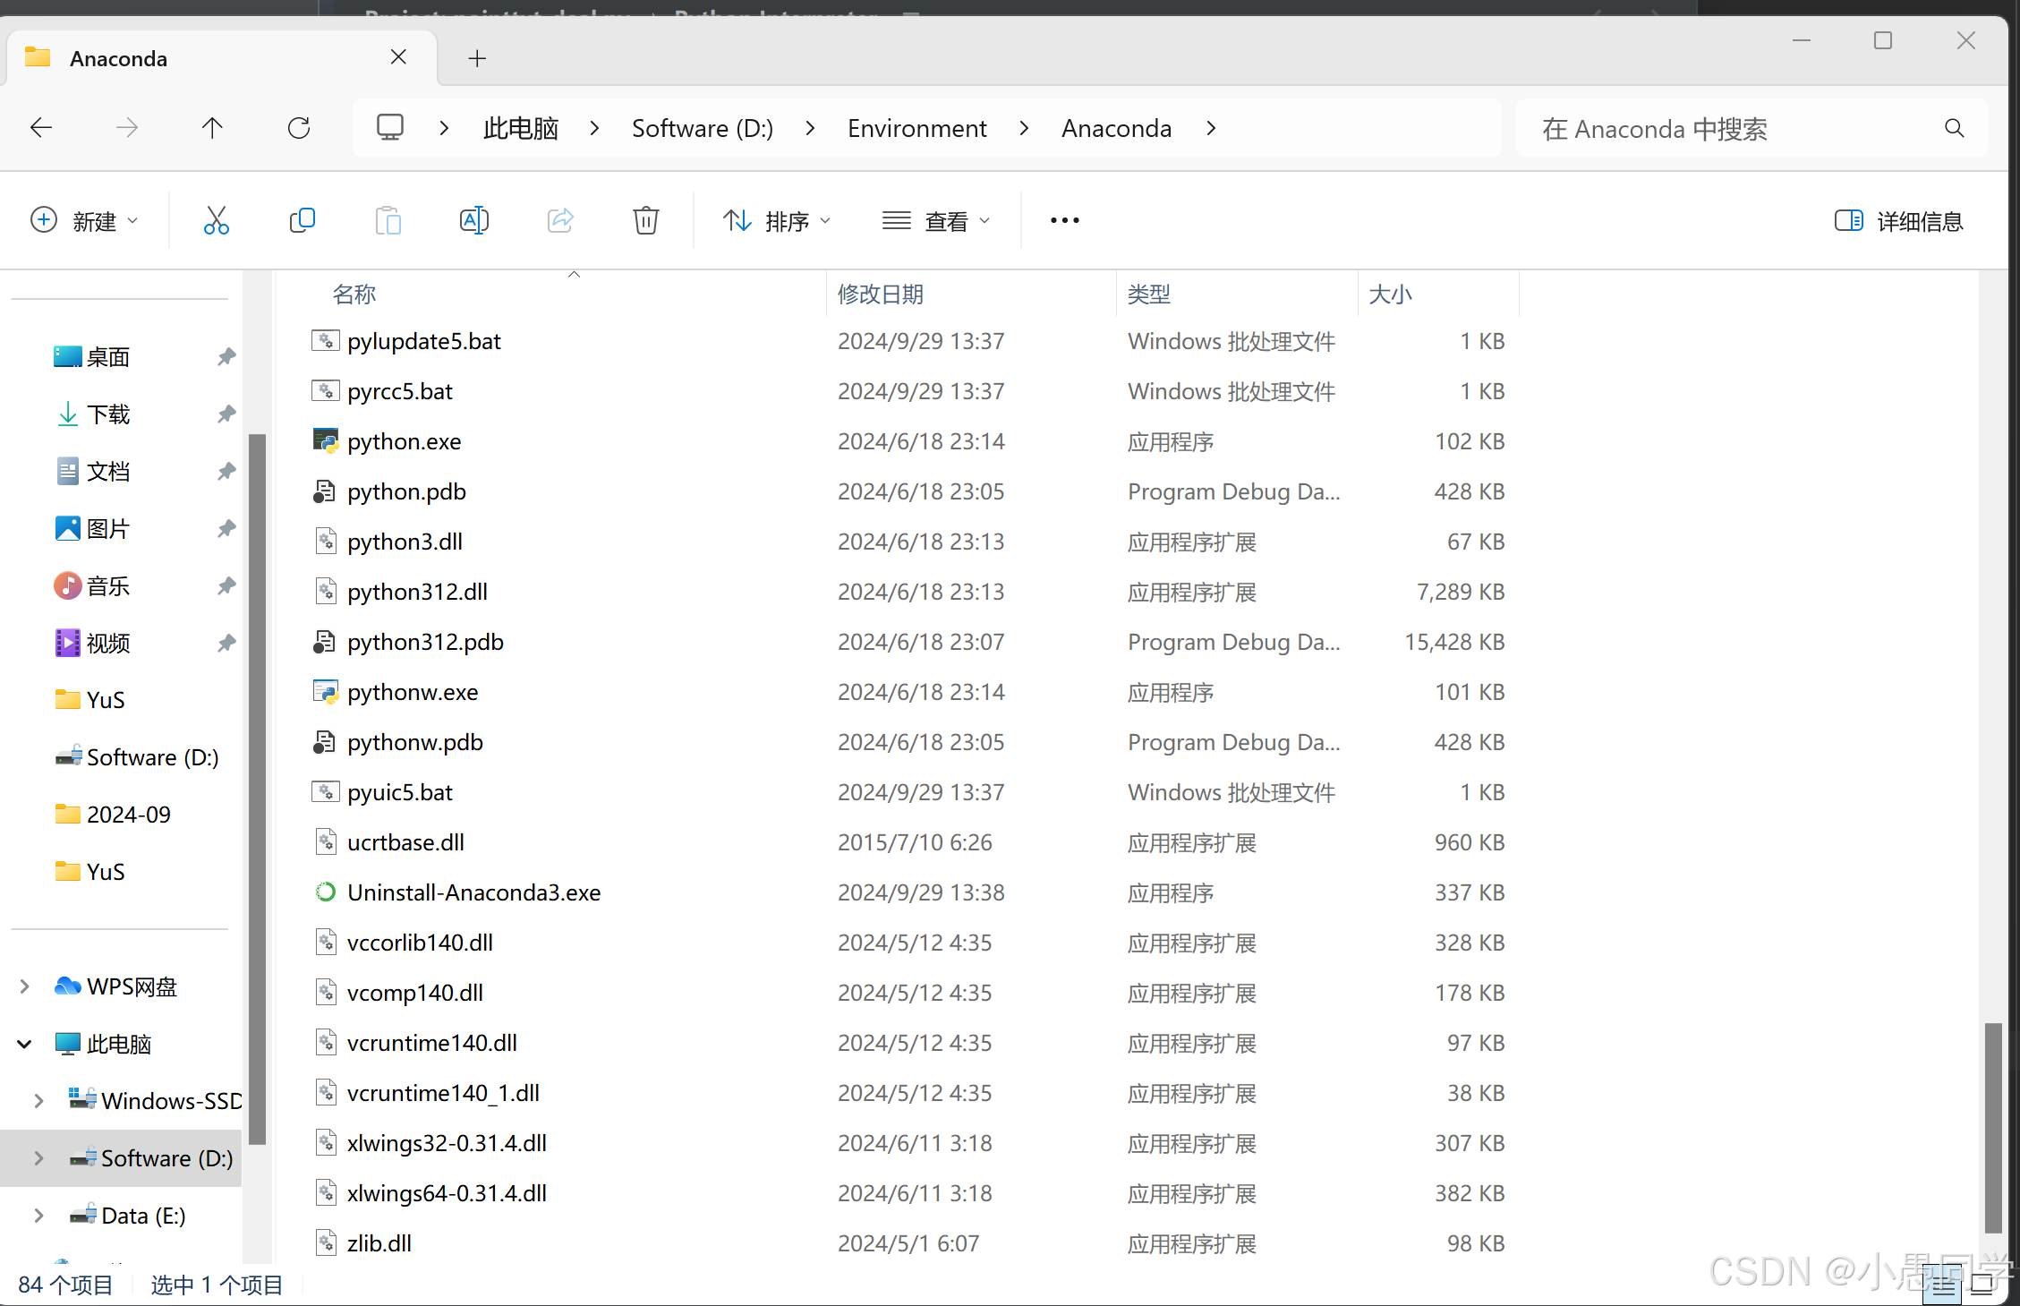Click the navigation pane scrollbar
The height and width of the screenshot is (1306, 2020).
coord(258,790)
